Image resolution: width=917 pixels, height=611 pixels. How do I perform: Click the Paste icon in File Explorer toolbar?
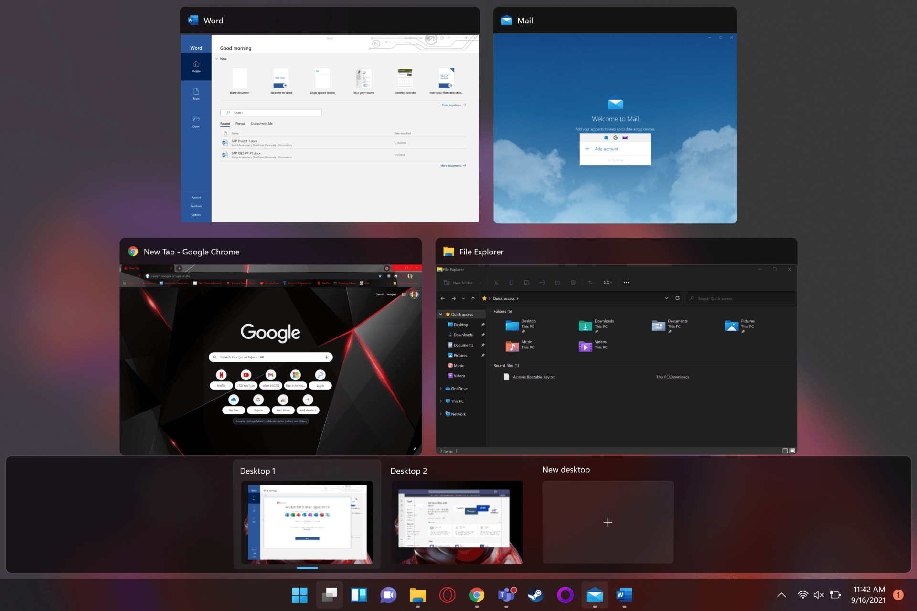[x=526, y=283]
